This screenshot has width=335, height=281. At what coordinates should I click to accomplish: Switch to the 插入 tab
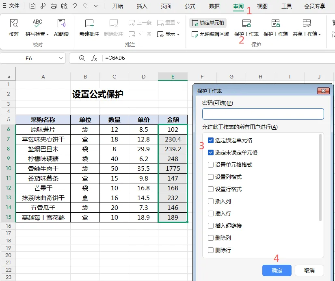[142, 6]
